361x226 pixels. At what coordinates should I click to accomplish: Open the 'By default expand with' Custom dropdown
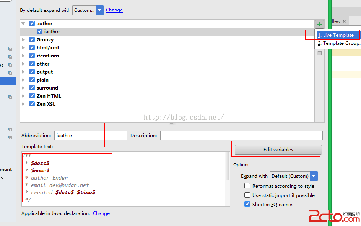(88, 10)
